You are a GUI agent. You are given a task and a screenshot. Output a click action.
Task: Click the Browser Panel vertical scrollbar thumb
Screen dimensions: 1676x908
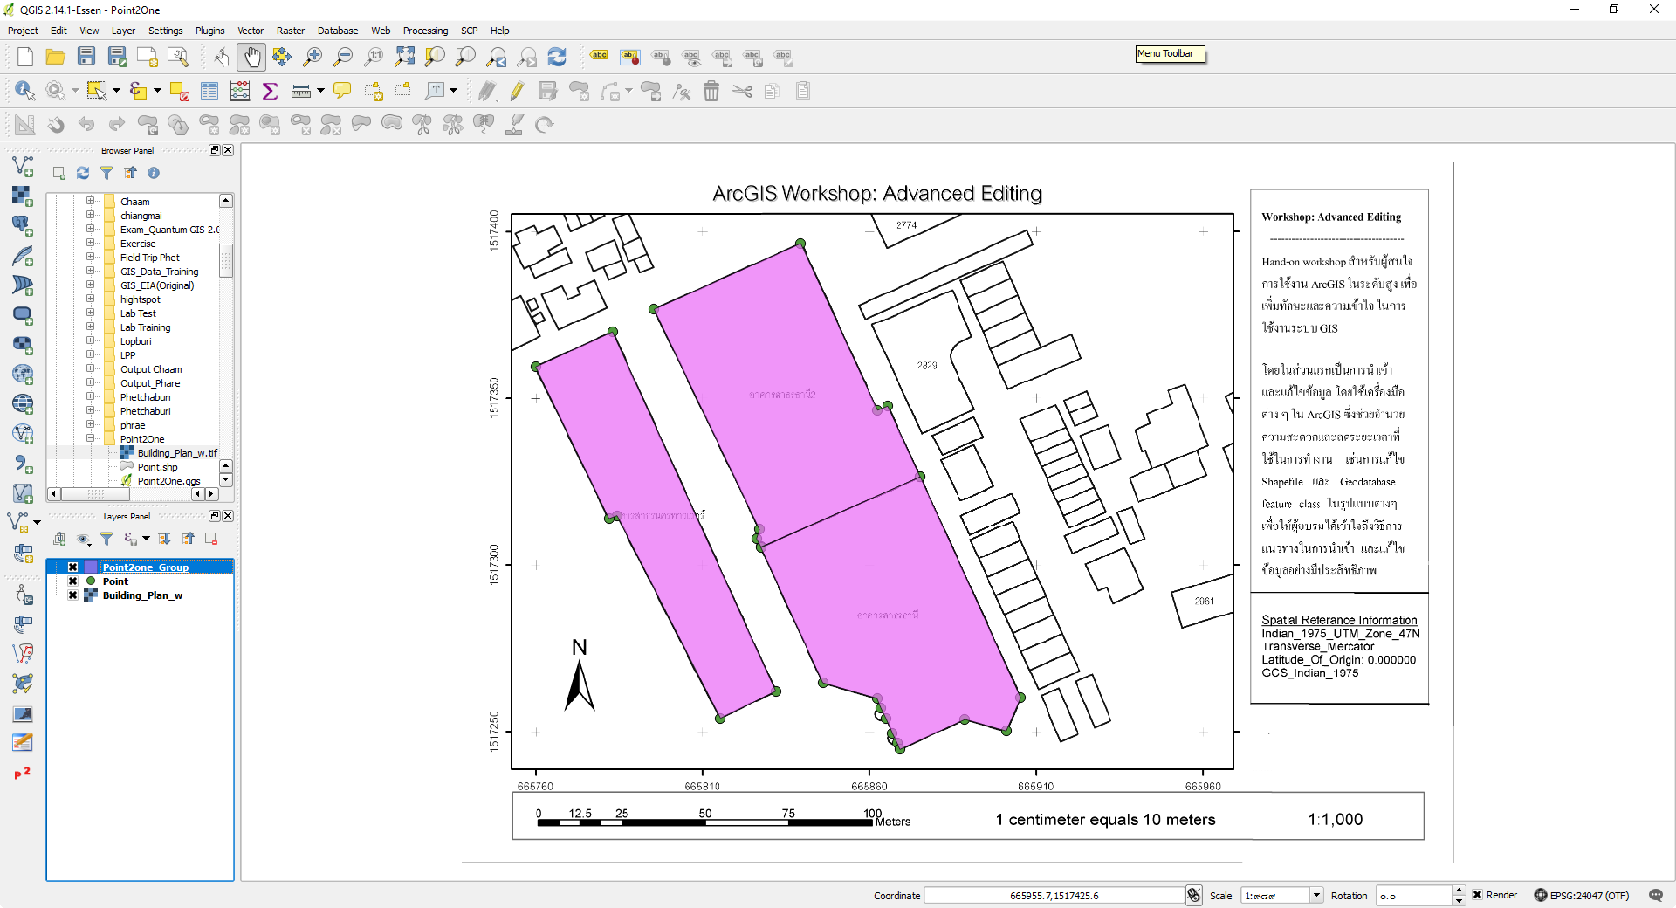coord(226,260)
